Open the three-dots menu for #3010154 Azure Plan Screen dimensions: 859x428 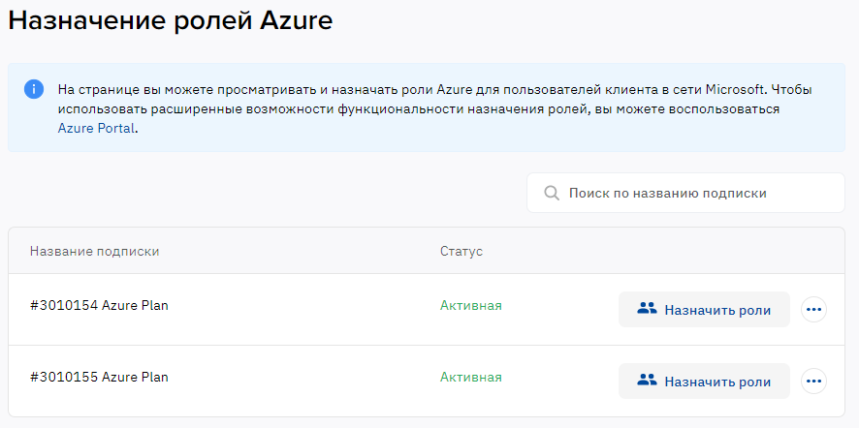tap(813, 309)
